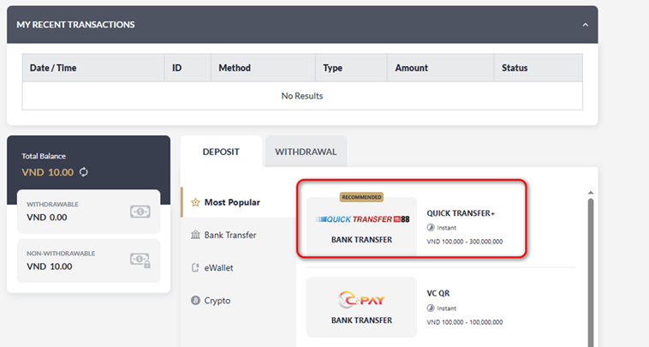
Task: Click the C-Pay logo card
Action: 360,306
